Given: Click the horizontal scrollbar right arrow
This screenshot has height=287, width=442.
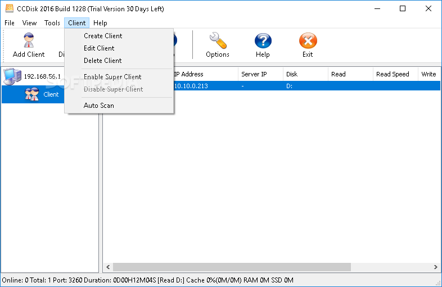Looking at the screenshot, I should pyautogui.click(x=435, y=267).
